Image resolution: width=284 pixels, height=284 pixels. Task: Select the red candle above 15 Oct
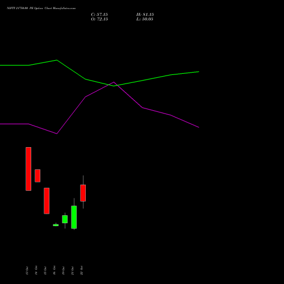click(x=47, y=201)
